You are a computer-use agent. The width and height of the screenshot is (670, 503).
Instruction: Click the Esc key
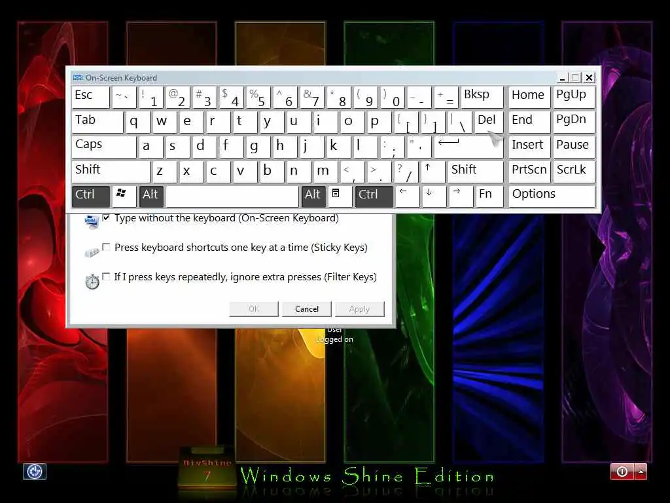pyautogui.click(x=90, y=97)
